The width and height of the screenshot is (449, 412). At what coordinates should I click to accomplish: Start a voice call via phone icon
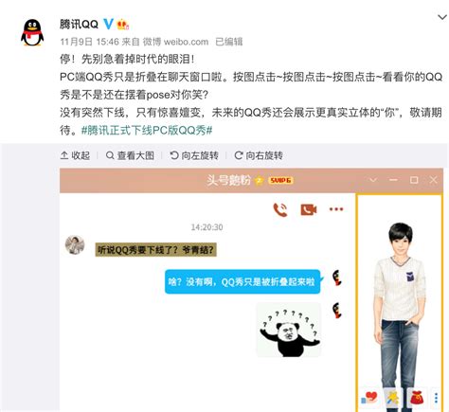point(279,209)
